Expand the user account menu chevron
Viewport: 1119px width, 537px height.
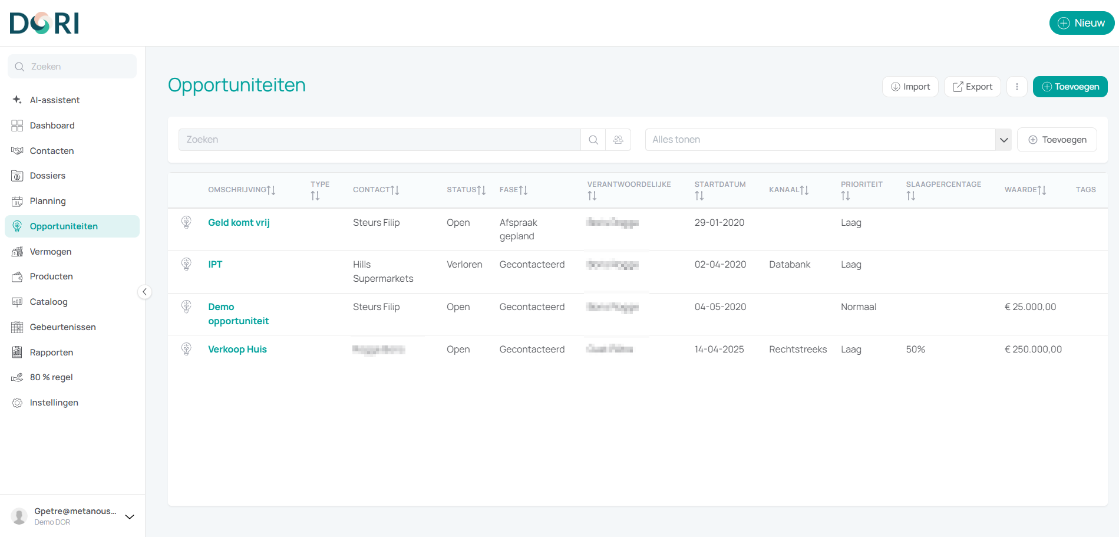130,516
